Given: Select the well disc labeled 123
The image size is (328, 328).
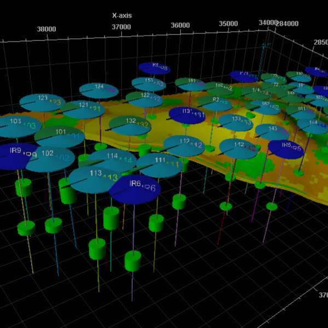Looking at the screenshot, I should tap(40, 103).
